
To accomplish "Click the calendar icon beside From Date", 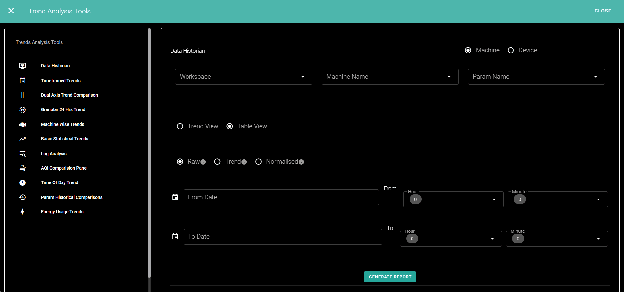I will 175,197.
